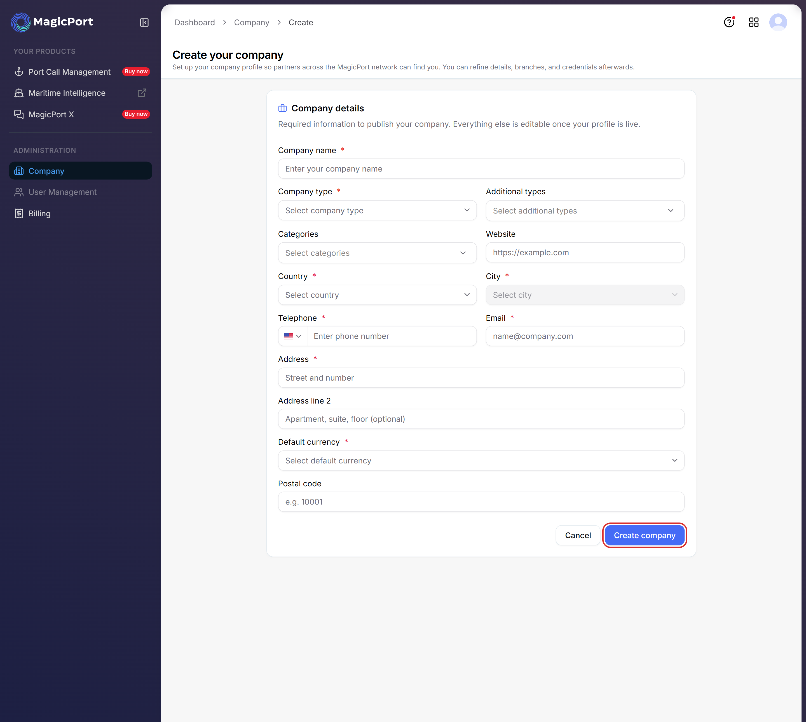Click the Company building icon in sidebar
806x722 pixels.
(x=19, y=171)
